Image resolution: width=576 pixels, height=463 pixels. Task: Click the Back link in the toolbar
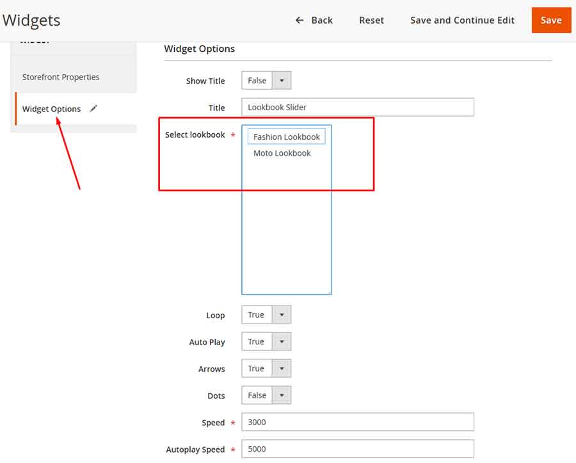point(321,20)
